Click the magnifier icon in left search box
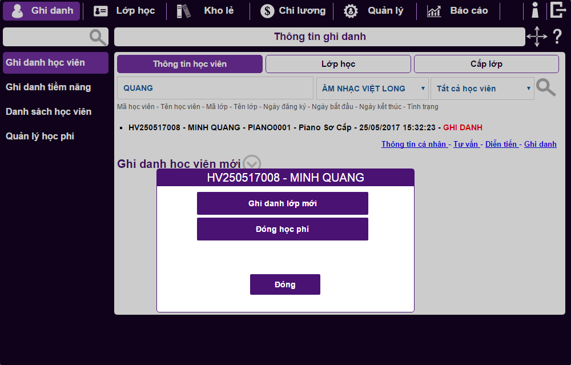The width and height of the screenshot is (571, 365). 98,37
